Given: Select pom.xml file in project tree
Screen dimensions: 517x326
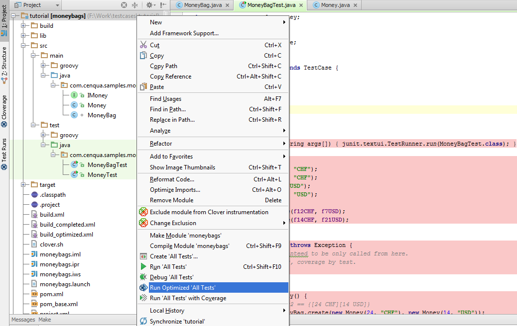Looking at the screenshot, I should point(52,294).
